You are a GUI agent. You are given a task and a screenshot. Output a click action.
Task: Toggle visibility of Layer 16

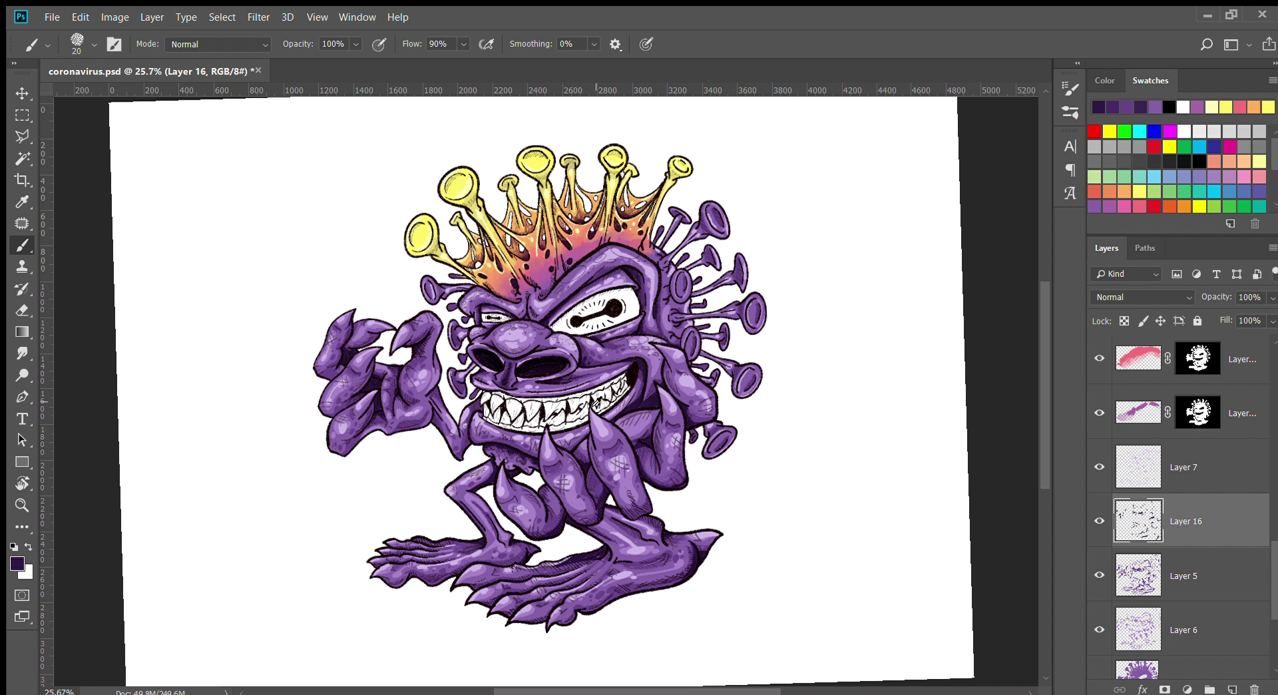(1100, 521)
